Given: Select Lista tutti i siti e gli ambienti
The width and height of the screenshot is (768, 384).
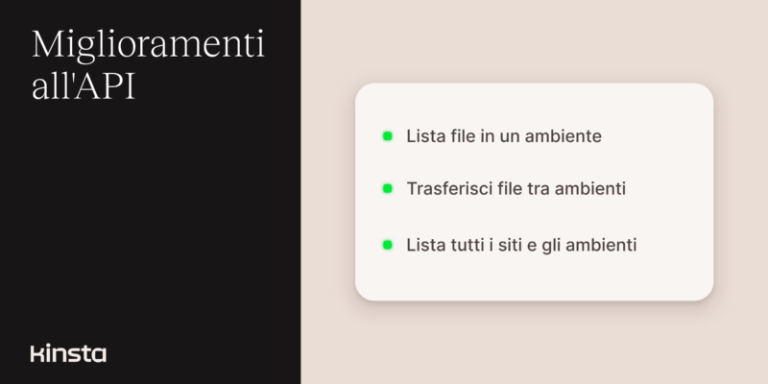Looking at the screenshot, I should [521, 245].
